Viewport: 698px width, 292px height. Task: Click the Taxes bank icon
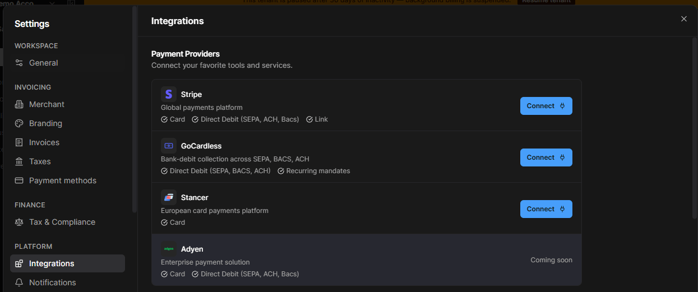coord(19,161)
